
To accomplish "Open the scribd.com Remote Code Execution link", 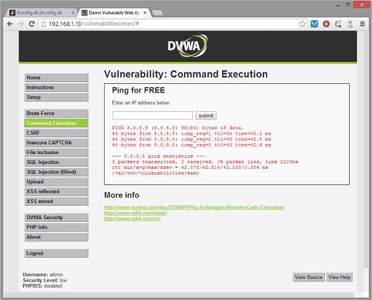I will (x=194, y=207).
